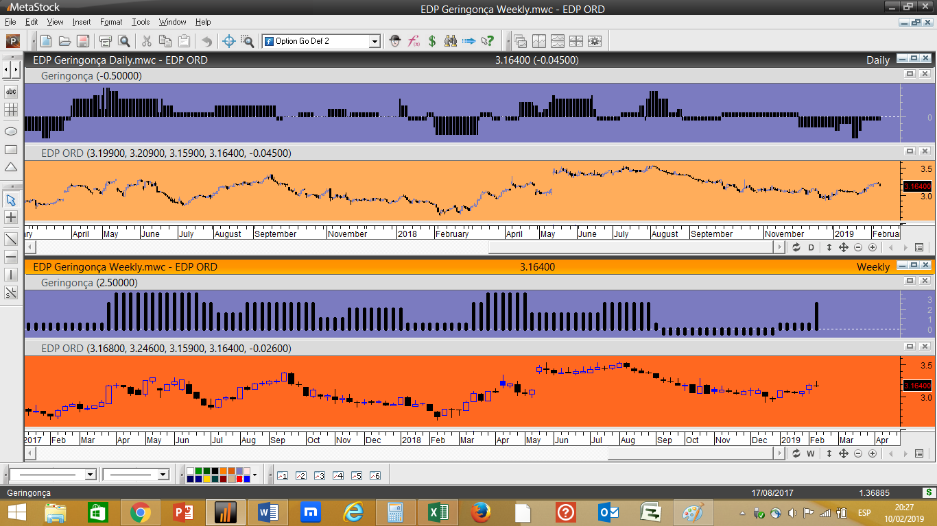The image size is (937, 526).
Task: Toggle periodicity 'W' button on Weekly chart
Action: tap(811, 453)
